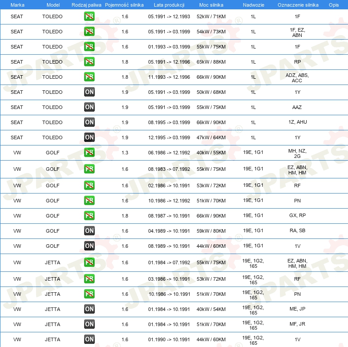Click ON diesel icon for Golf 1V engine
This screenshot has width=348, height=347.
point(89,246)
